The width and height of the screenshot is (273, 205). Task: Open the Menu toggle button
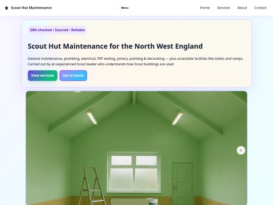point(125,8)
